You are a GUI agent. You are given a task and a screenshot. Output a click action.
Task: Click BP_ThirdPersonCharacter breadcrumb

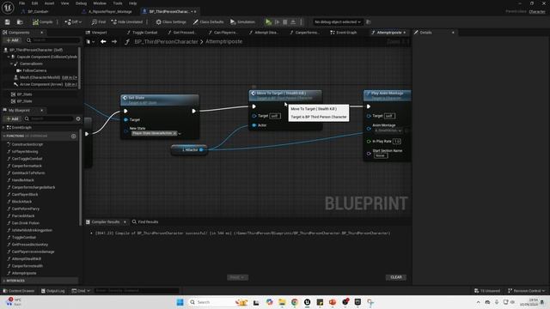click(x=166, y=42)
